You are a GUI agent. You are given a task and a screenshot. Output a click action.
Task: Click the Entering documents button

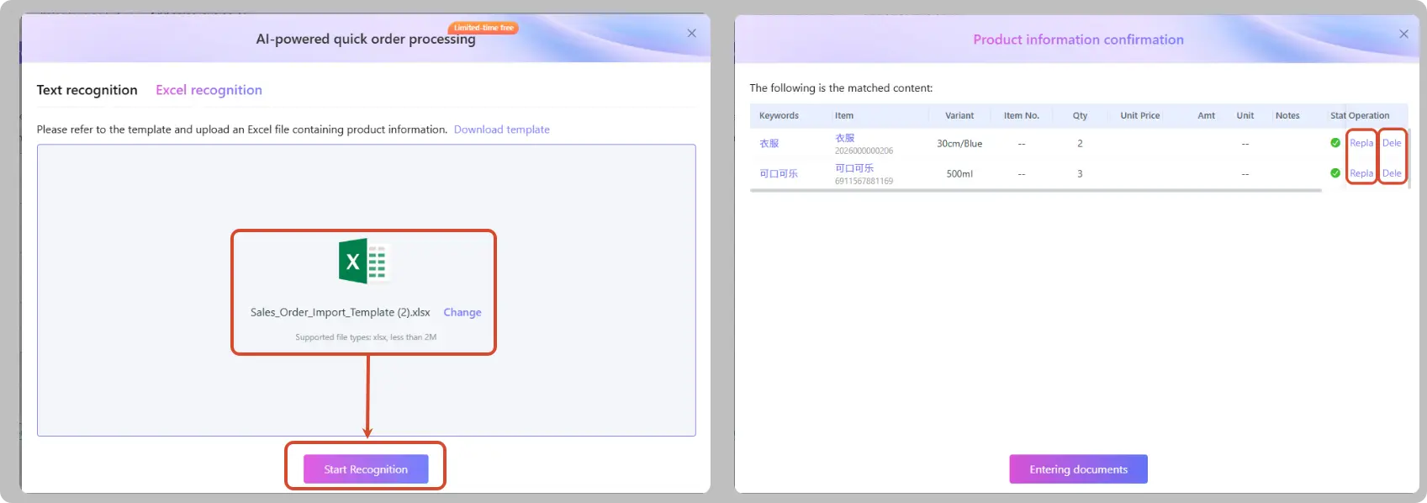pyautogui.click(x=1078, y=469)
